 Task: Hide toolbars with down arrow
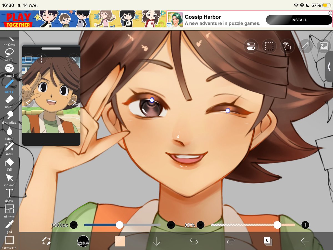tap(157, 241)
